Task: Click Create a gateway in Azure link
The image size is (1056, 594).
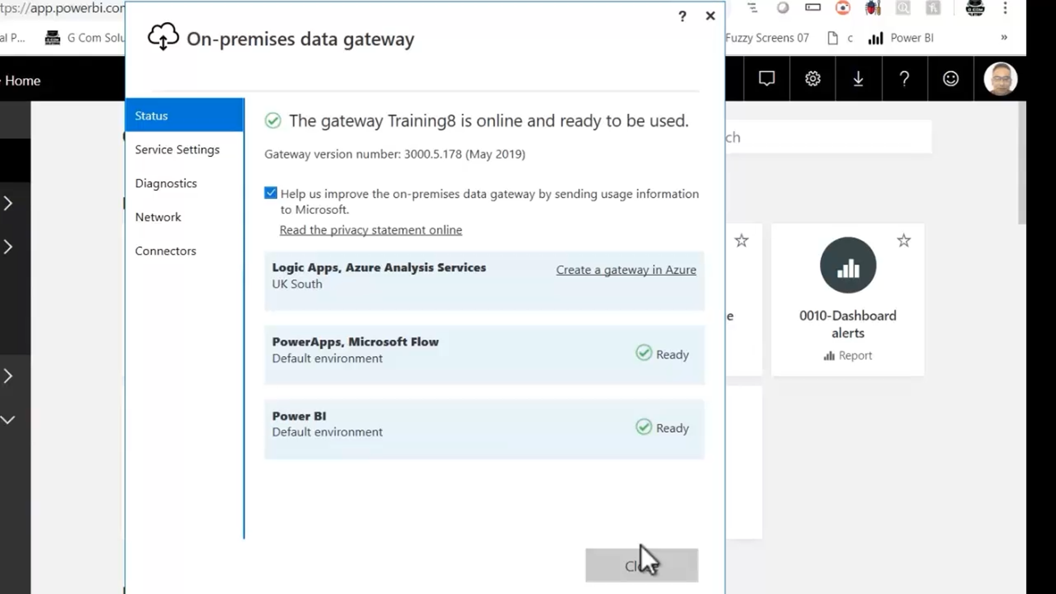Action: click(626, 270)
